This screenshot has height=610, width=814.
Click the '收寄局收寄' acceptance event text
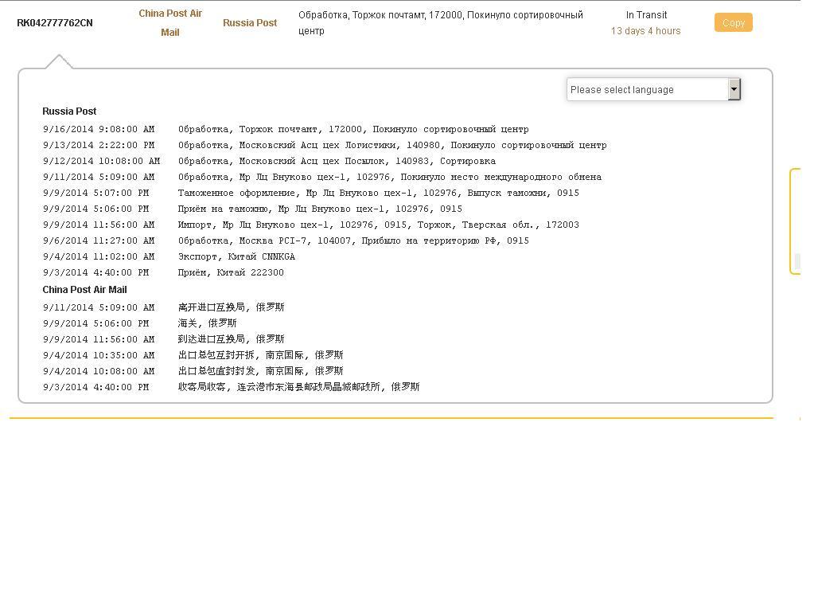[x=299, y=387]
